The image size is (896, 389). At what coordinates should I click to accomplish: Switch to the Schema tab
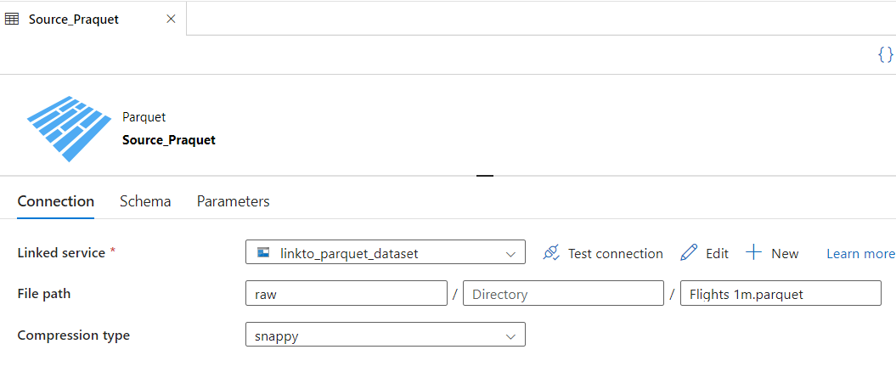pos(145,201)
